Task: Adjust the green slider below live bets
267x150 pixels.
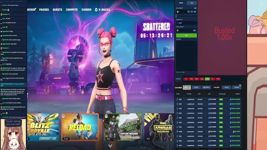Action: [x=182, y=72]
